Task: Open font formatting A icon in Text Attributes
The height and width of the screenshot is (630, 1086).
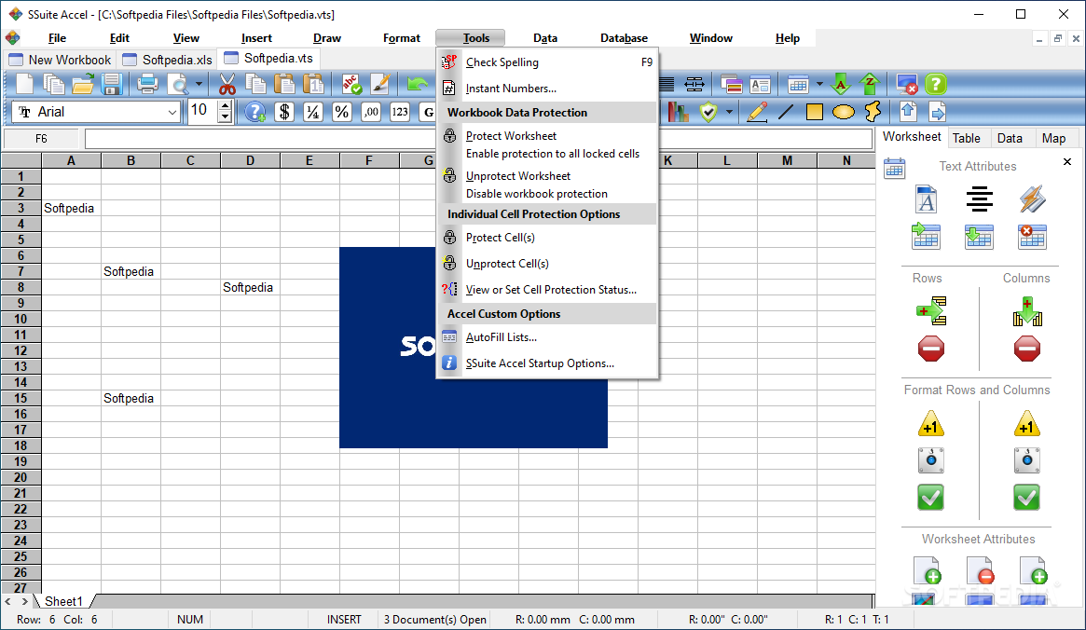Action: [x=926, y=199]
